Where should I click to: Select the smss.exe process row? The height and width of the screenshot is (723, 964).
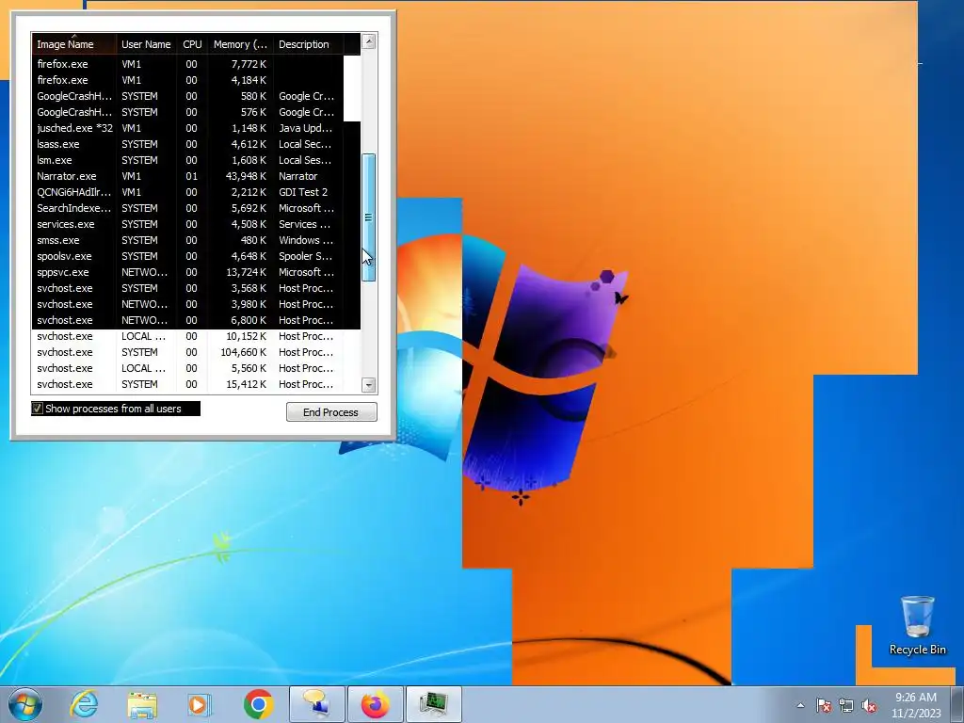pos(196,240)
